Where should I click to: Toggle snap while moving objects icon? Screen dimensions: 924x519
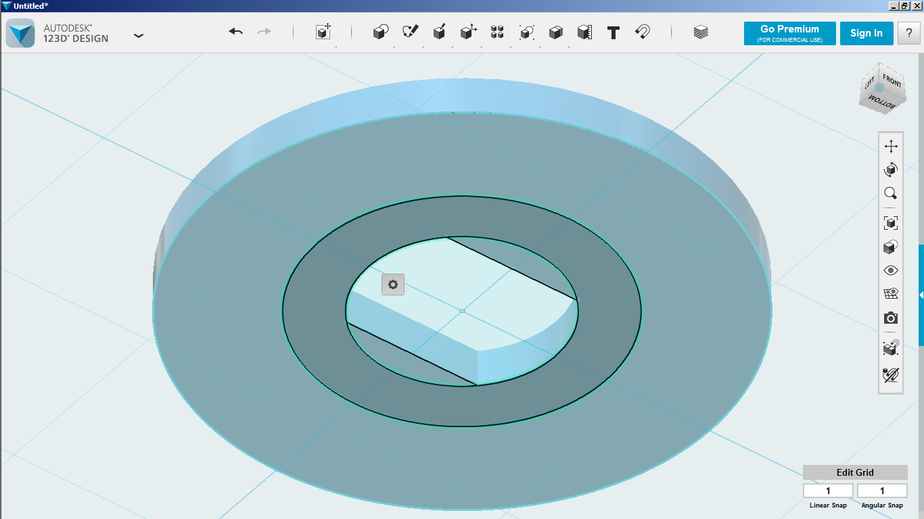[x=891, y=347]
